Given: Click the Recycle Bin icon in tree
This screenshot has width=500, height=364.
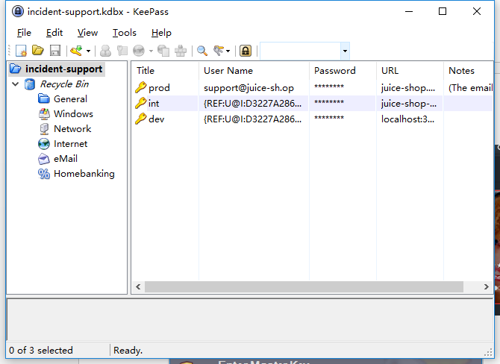Looking at the screenshot, I should tap(30, 84).
